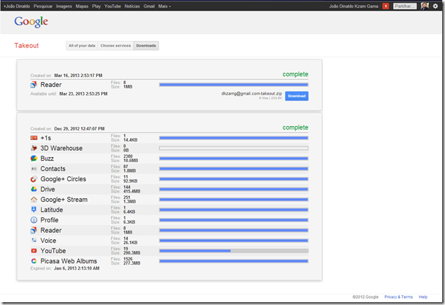Screen dimensions: 445x305
Task: Click the Picasa Web Albums label
Action: click(x=69, y=261)
